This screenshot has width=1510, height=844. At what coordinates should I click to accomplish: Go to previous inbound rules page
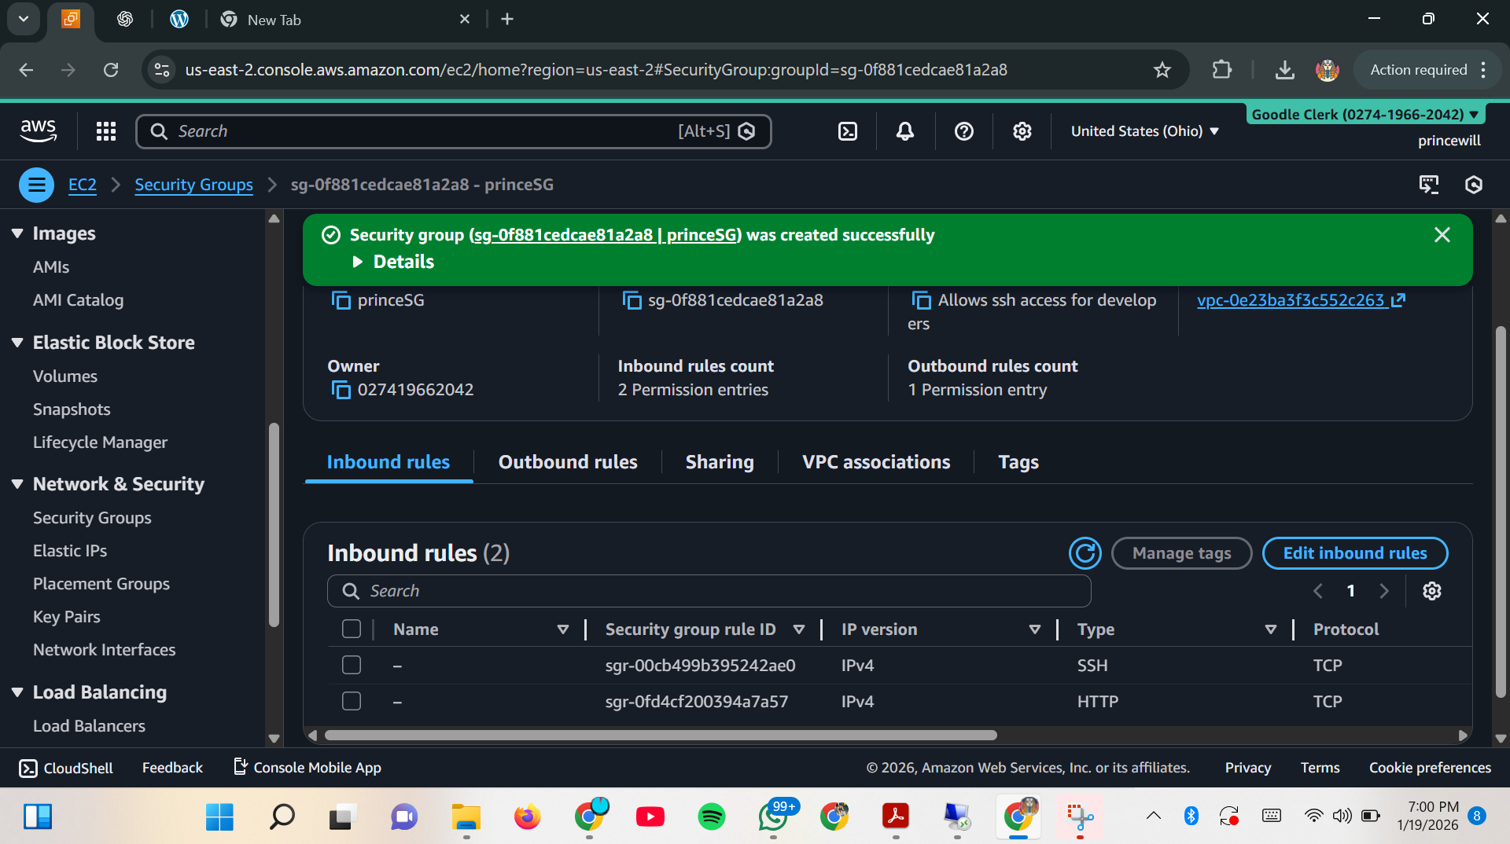pos(1318,591)
